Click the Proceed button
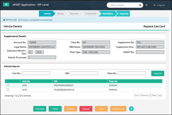 [x=40, y=109]
